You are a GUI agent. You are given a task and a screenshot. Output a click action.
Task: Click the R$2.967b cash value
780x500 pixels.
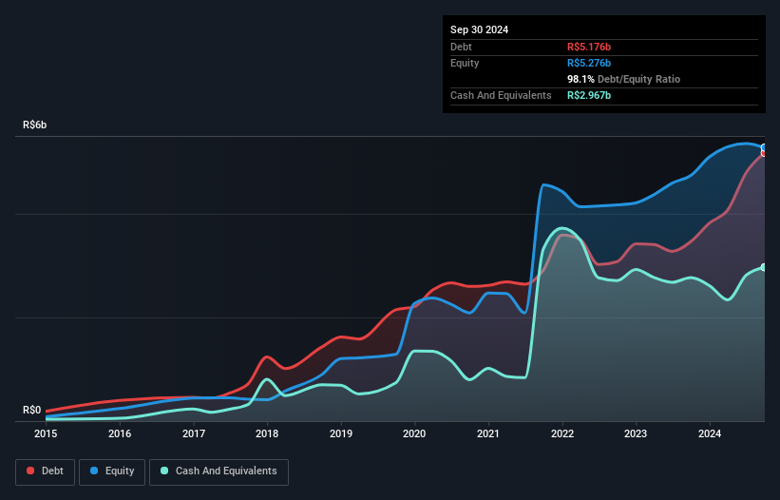coord(589,95)
